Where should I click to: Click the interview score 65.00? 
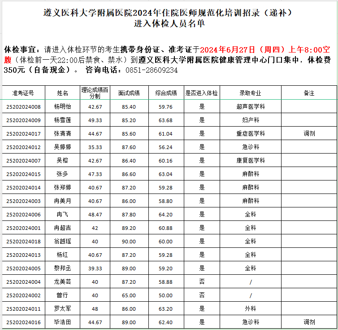pos(129,295)
